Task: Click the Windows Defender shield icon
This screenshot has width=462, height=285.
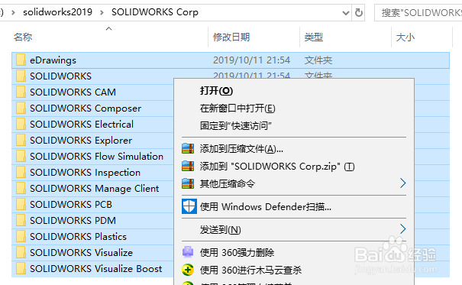Action: point(189,206)
